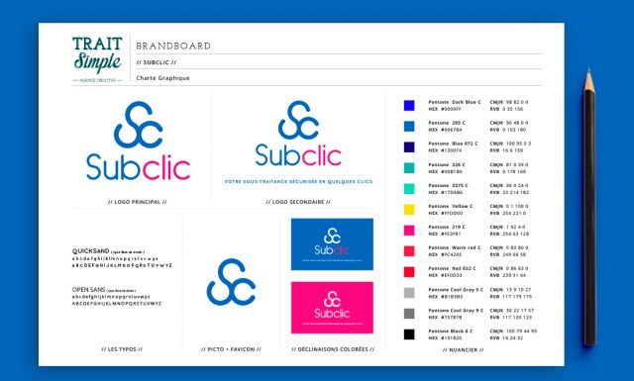Select the Pantone Yellow C swatch
This screenshot has width=634, height=381.
409,209
